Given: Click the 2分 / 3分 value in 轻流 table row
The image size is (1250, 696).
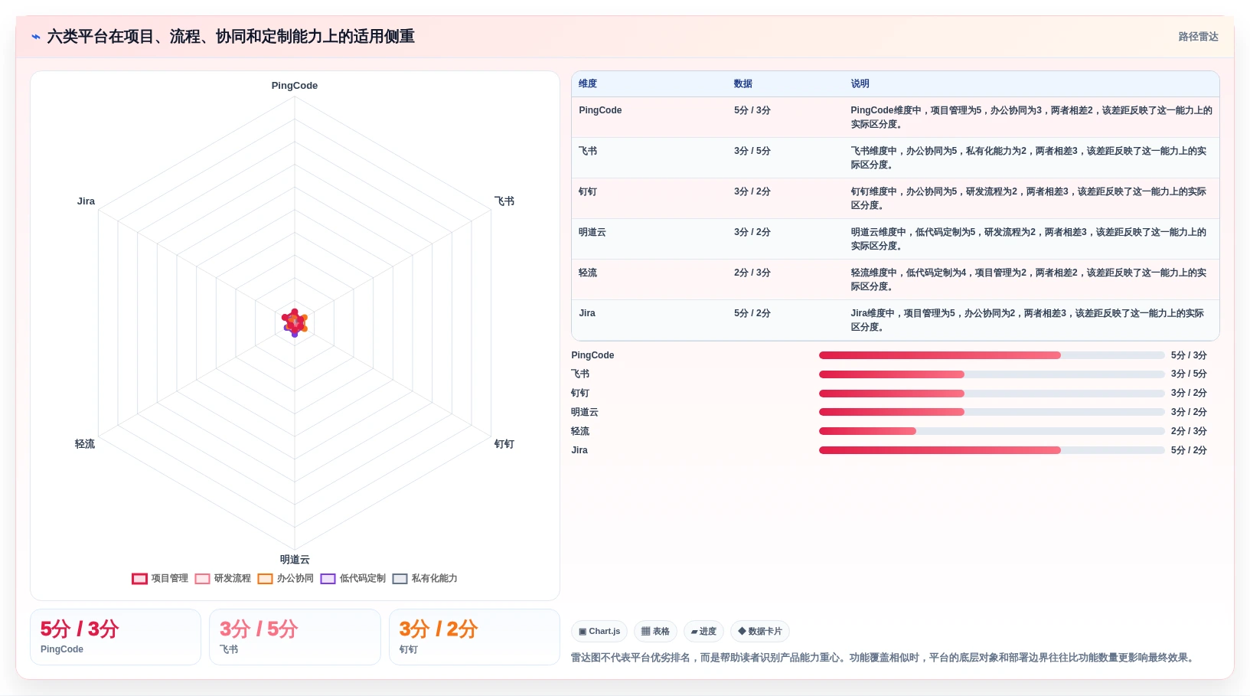Looking at the screenshot, I should click(x=752, y=273).
